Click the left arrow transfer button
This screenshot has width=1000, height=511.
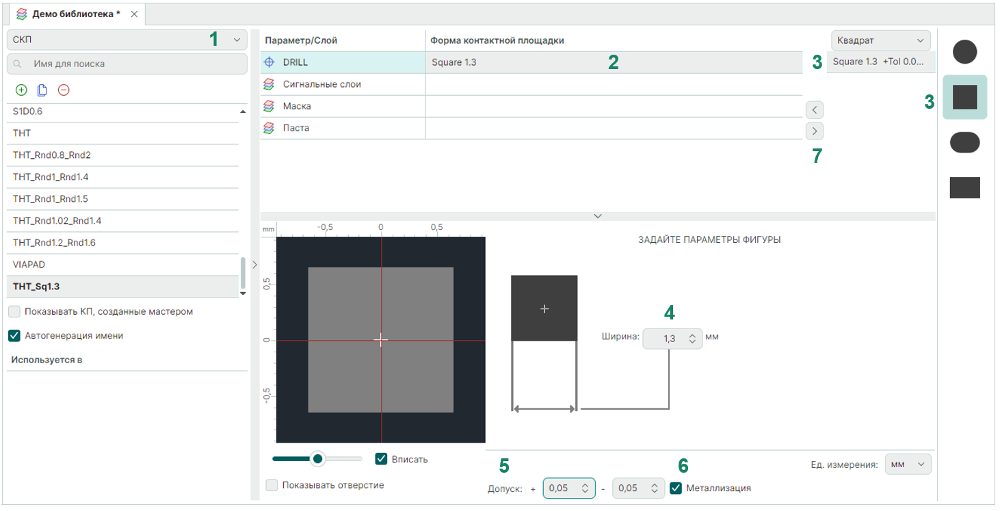coord(815,109)
